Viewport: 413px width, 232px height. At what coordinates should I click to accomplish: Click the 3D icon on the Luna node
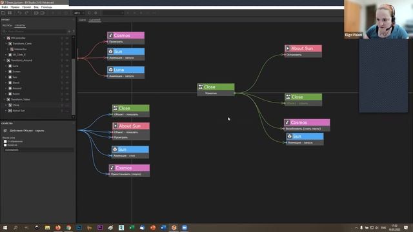pyautogui.click(x=110, y=70)
